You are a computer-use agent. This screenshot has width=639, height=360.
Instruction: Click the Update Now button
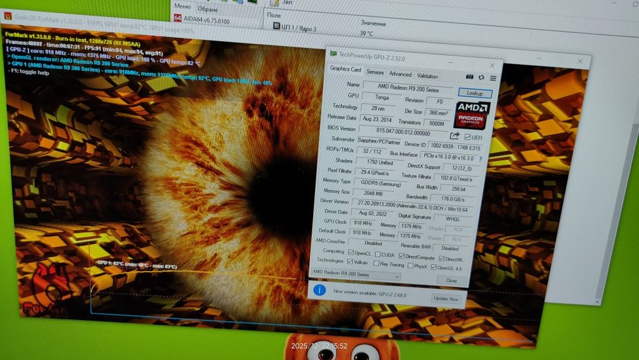[x=446, y=299]
